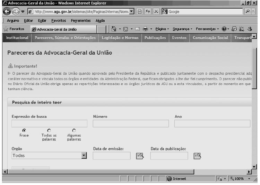The height and width of the screenshot is (185, 260).
Task: Open the Exibir menu
Action: (x=42, y=21)
